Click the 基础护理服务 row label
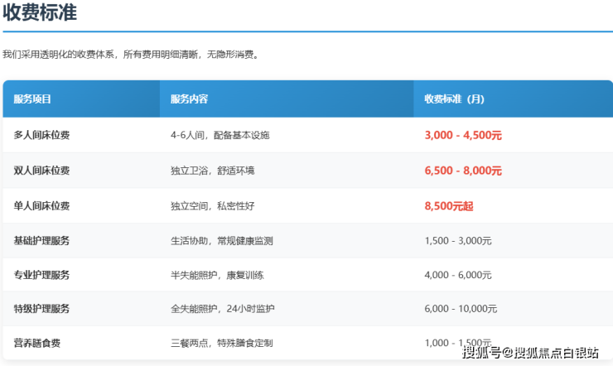This screenshot has height=366, width=613. (41, 241)
